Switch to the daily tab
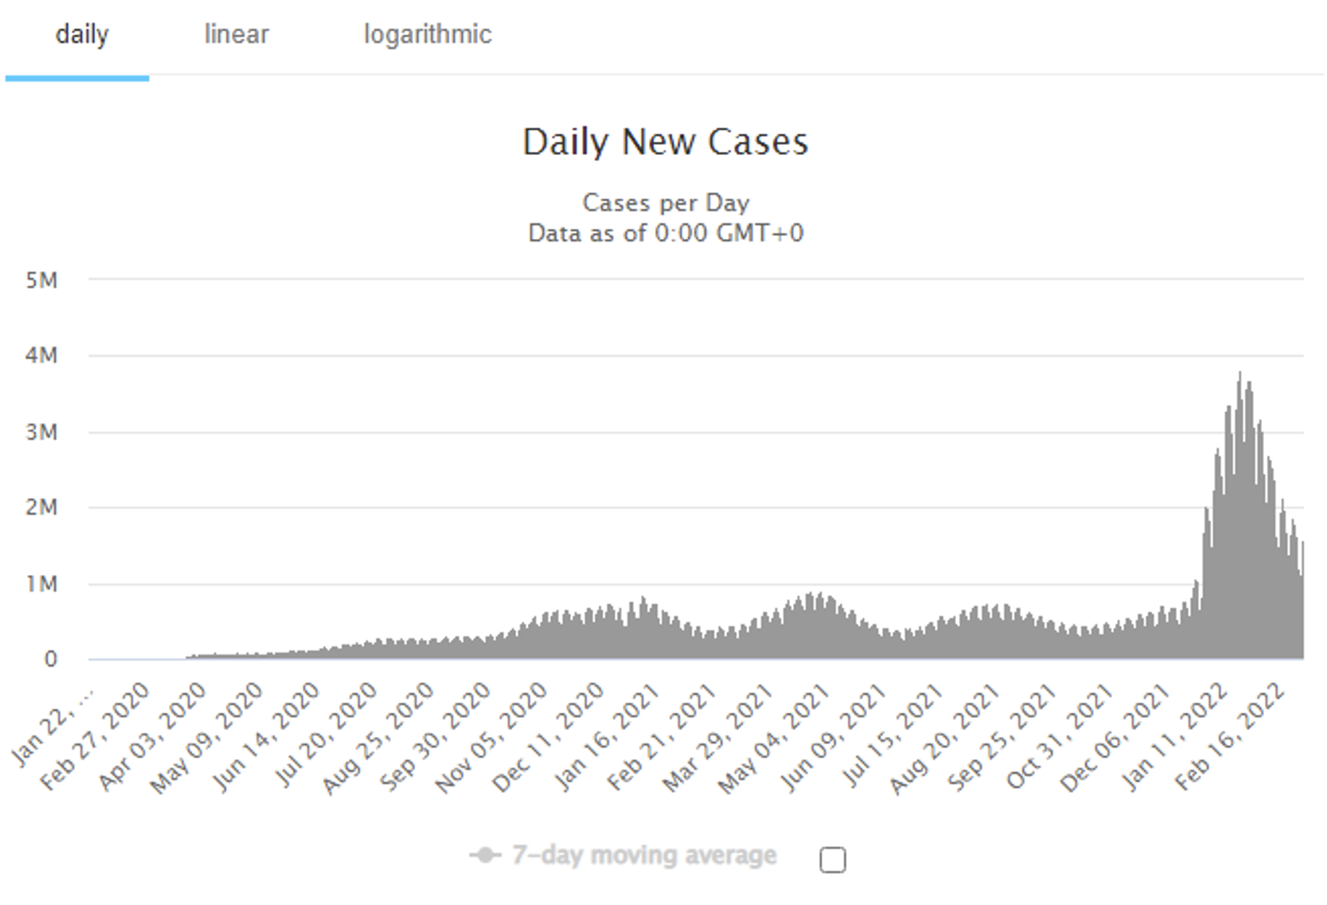The height and width of the screenshot is (905, 1327). [x=82, y=35]
